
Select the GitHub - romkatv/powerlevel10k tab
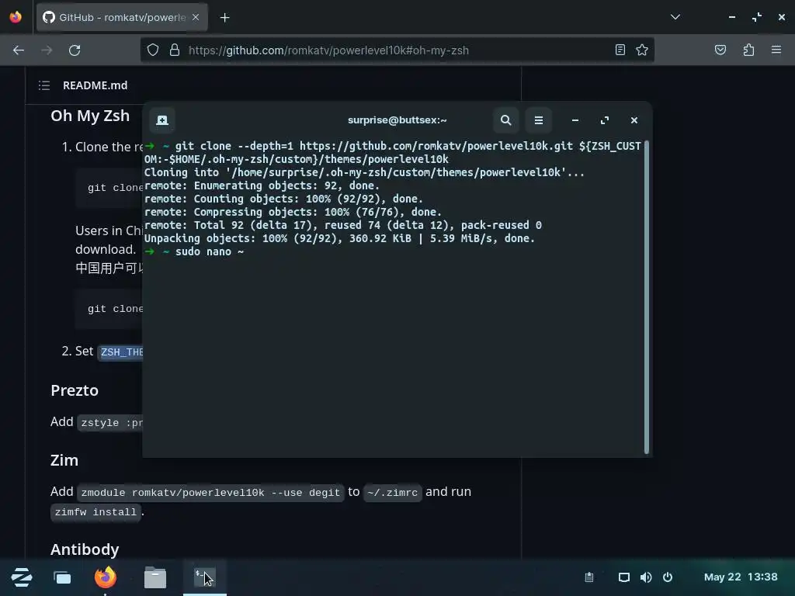(x=122, y=17)
